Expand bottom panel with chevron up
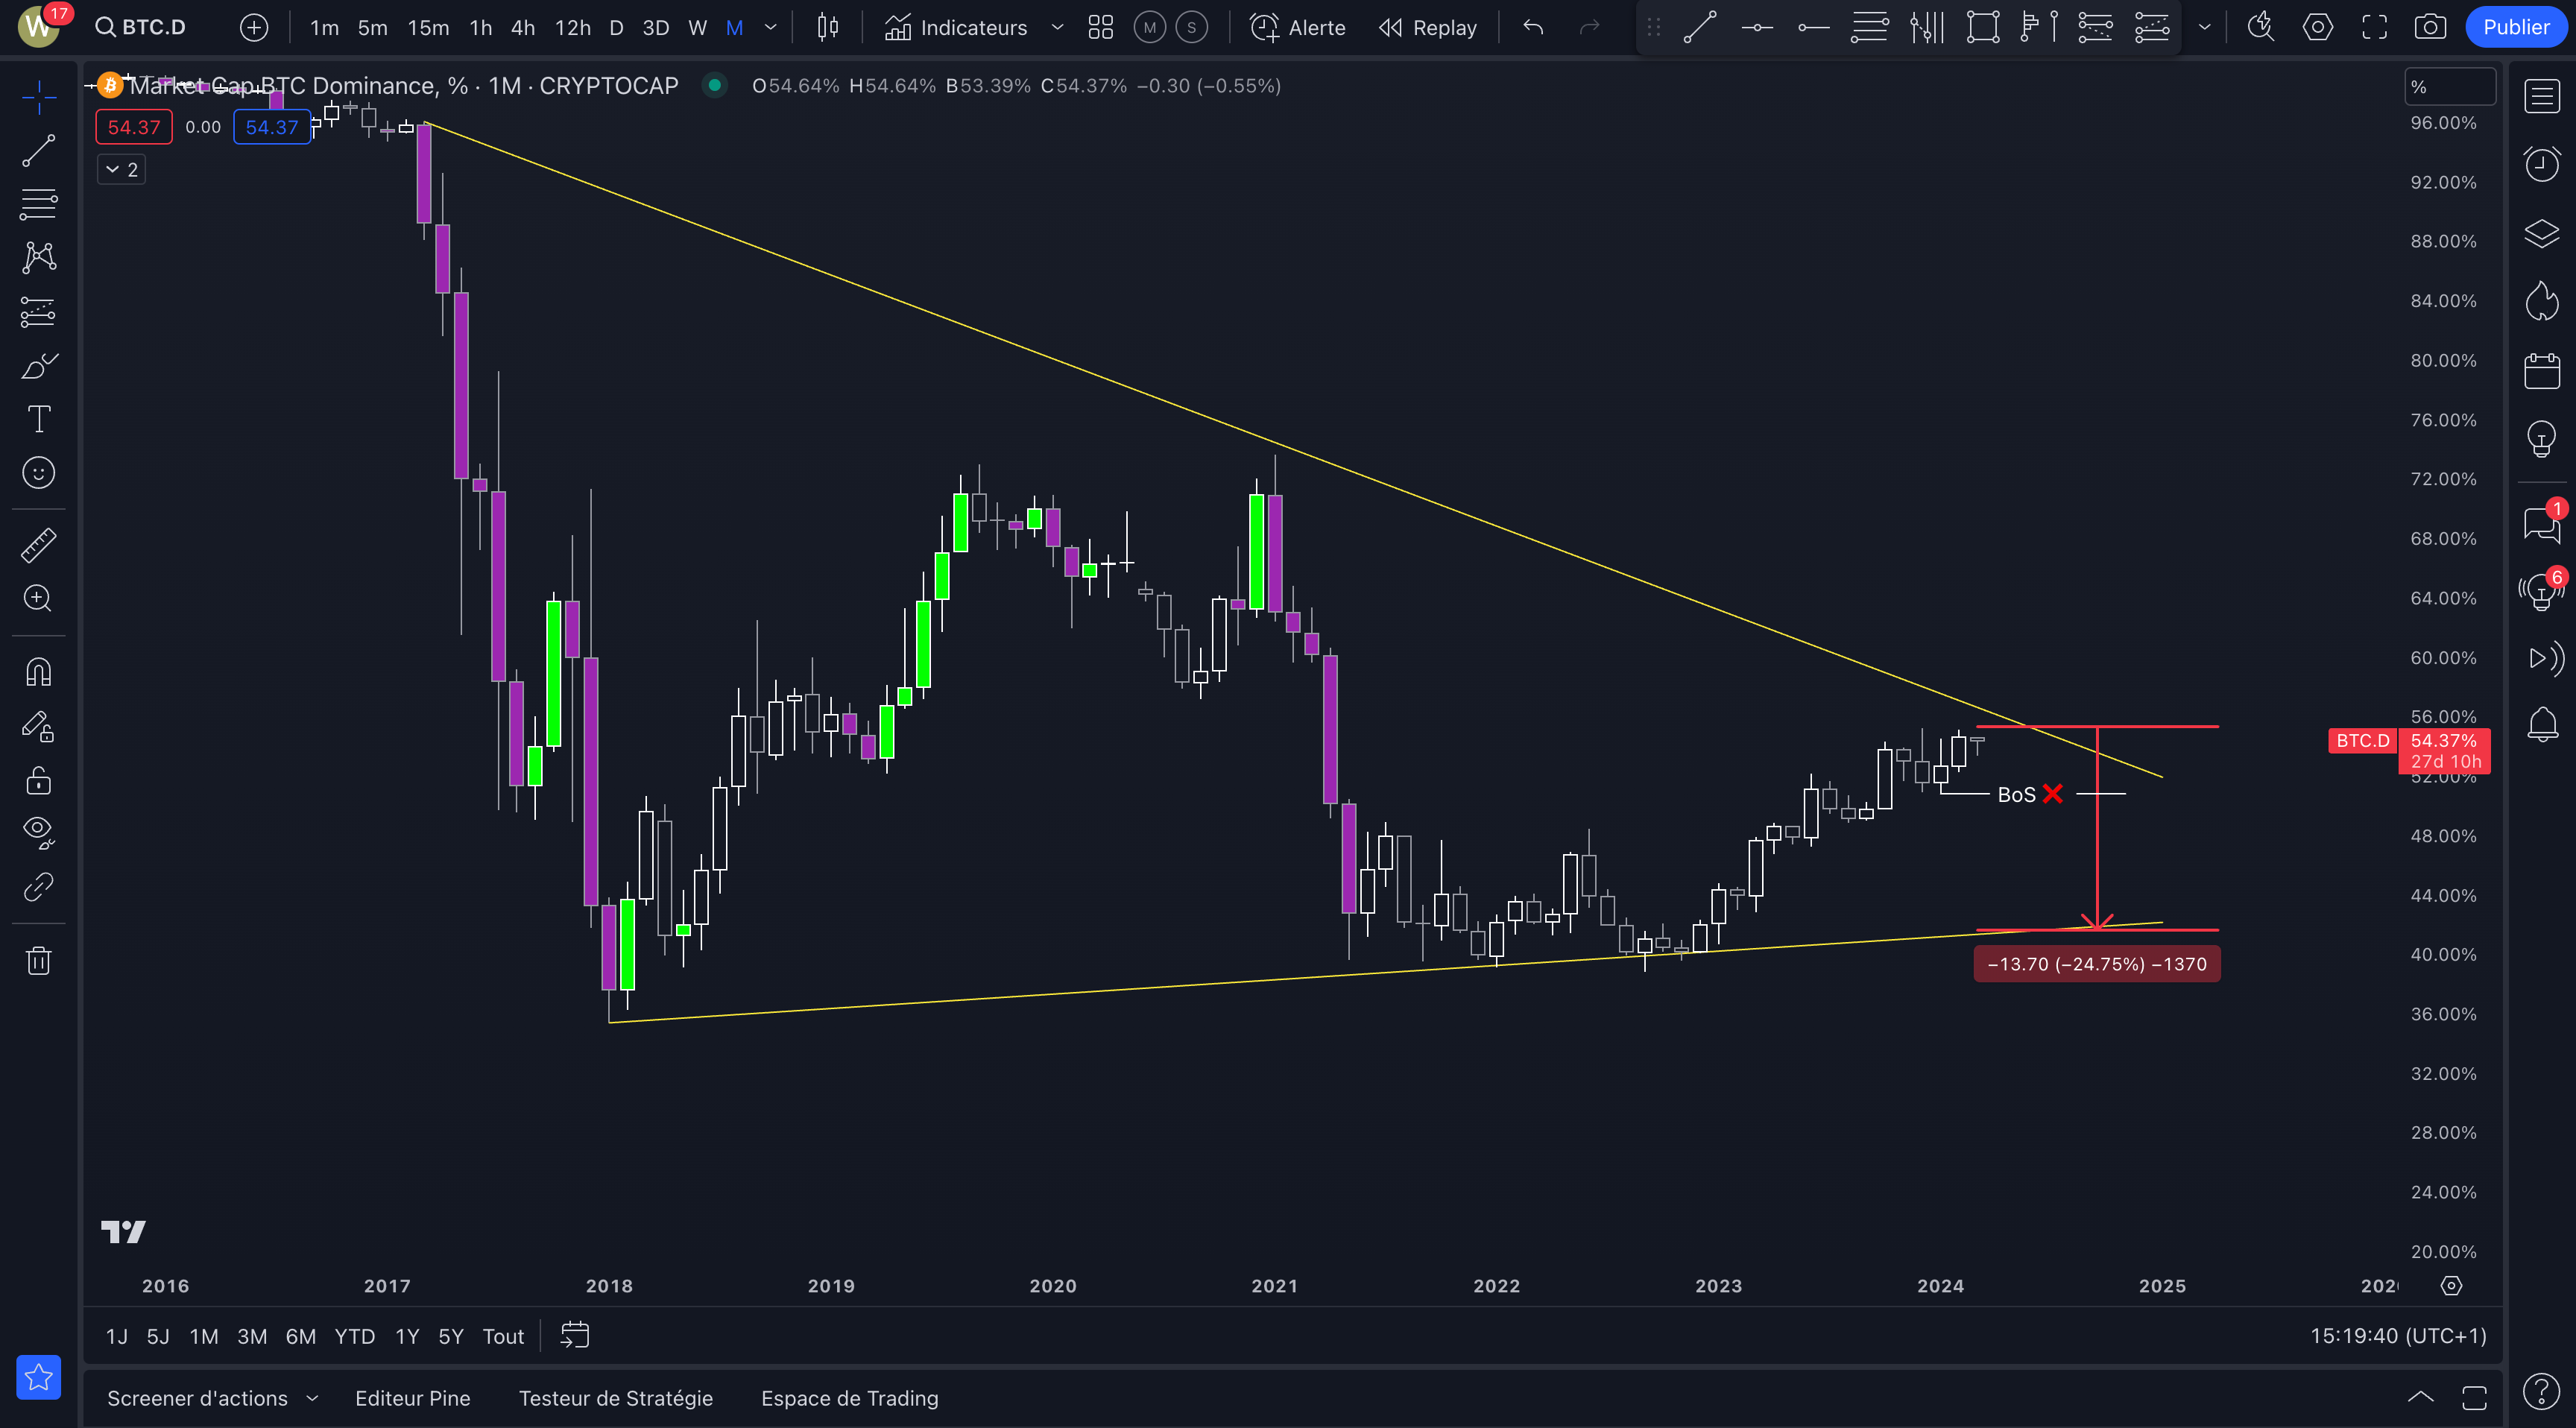Image resolution: width=2576 pixels, height=1428 pixels. 2420,1398
